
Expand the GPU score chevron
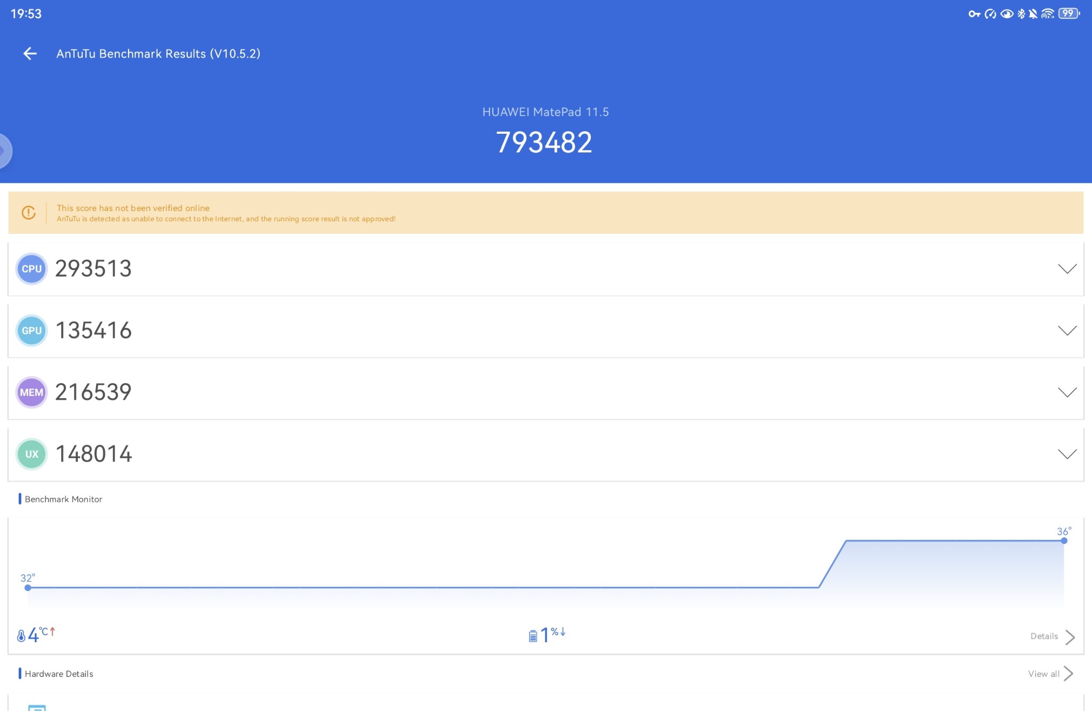pos(1067,330)
